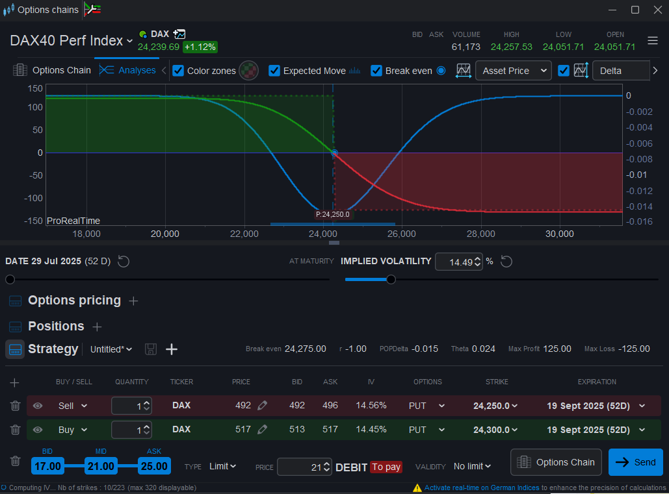The height and width of the screenshot is (494, 669).
Task: Click the strategy chart icon in title bar
Action: pos(92,9)
